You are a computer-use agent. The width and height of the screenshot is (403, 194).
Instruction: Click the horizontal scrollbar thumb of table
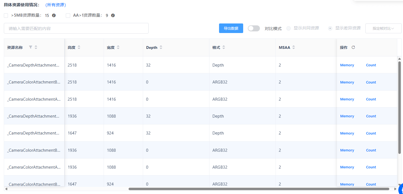pos(259,189)
